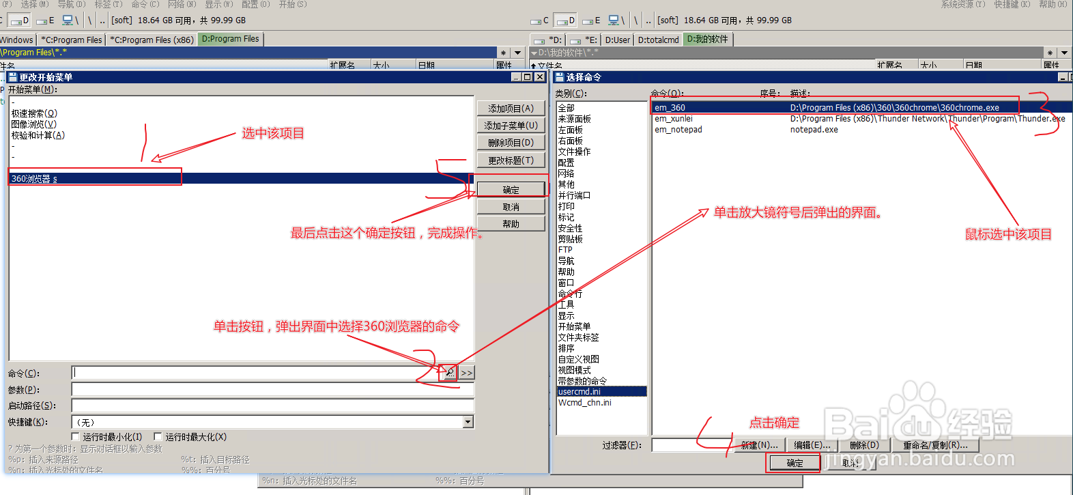Select 360浏览器 start menu entry
Screen dimensions: 1073x495
point(242,179)
